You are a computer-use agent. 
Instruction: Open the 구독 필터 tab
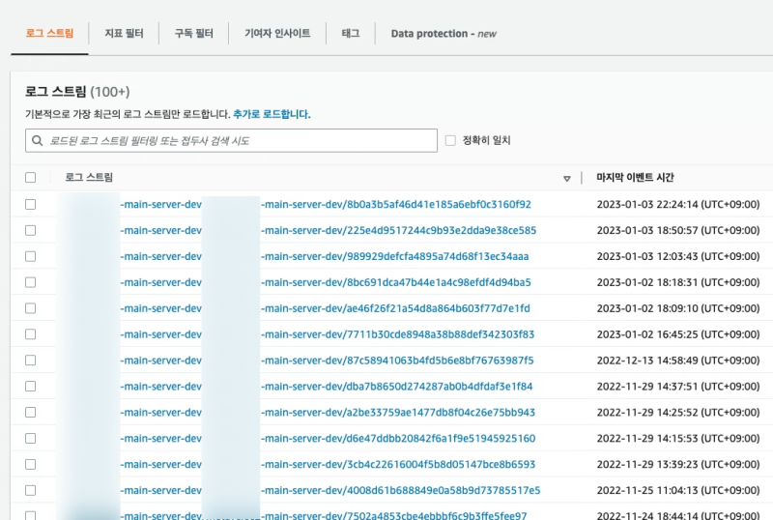point(193,33)
